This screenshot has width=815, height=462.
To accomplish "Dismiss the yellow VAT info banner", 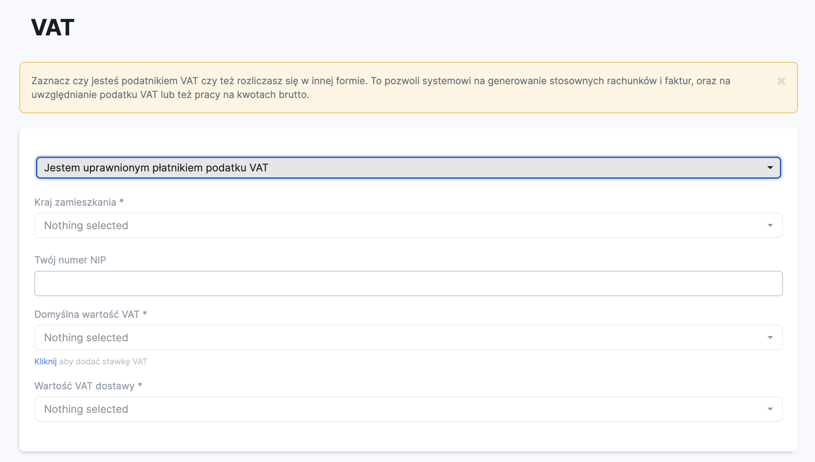I will point(781,81).
